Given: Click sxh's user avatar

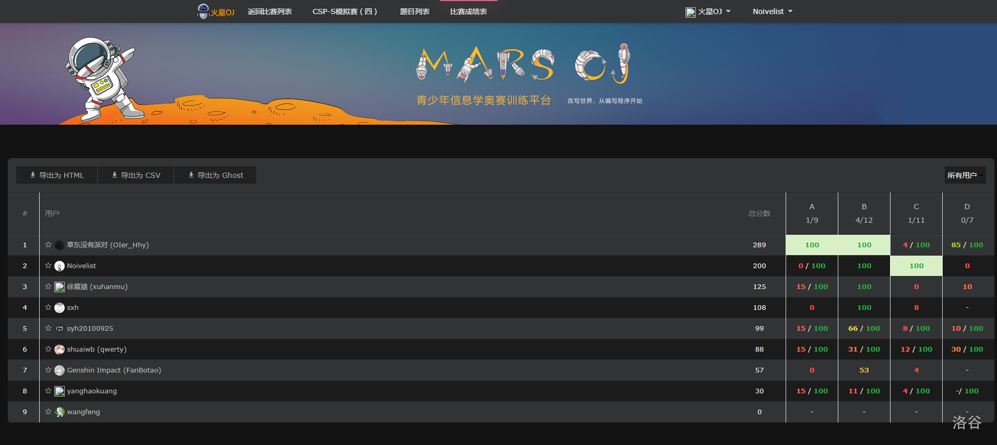Looking at the screenshot, I should tap(60, 308).
